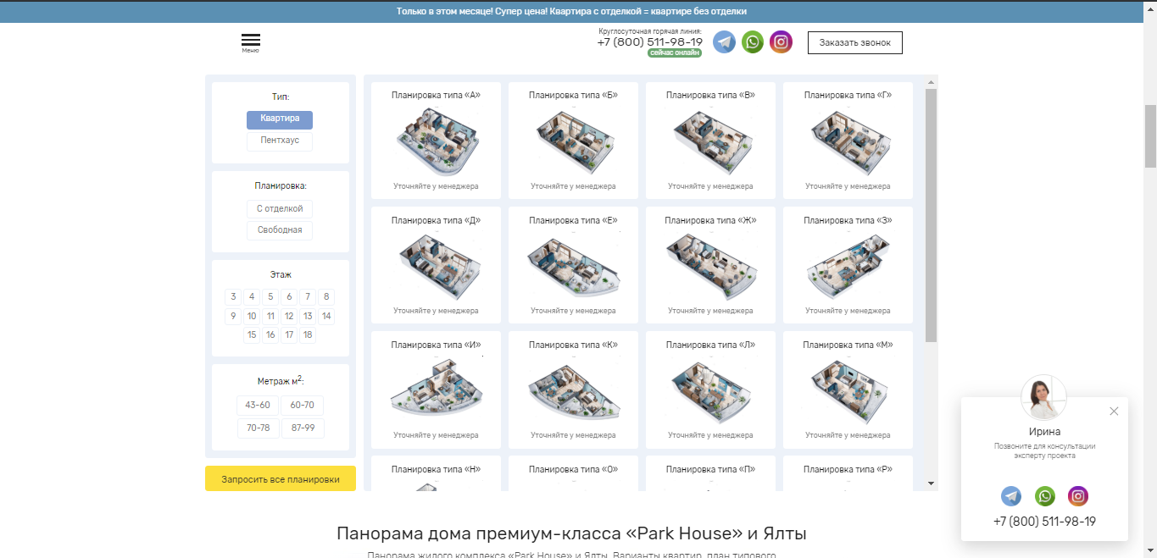Click the Планировка типа «Р» title

(x=848, y=469)
